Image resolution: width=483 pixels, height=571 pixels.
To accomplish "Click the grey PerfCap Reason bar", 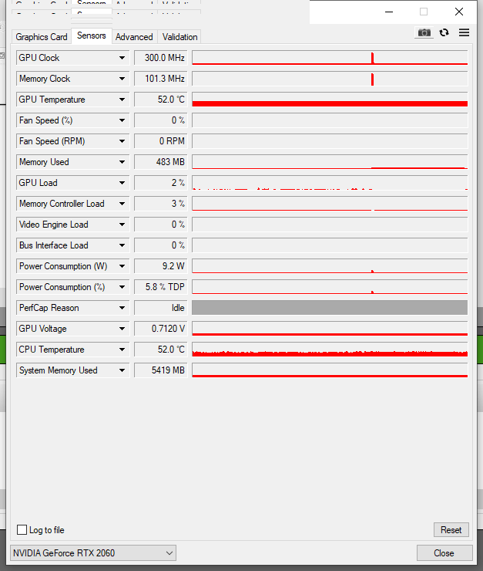I will click(329, 308).
